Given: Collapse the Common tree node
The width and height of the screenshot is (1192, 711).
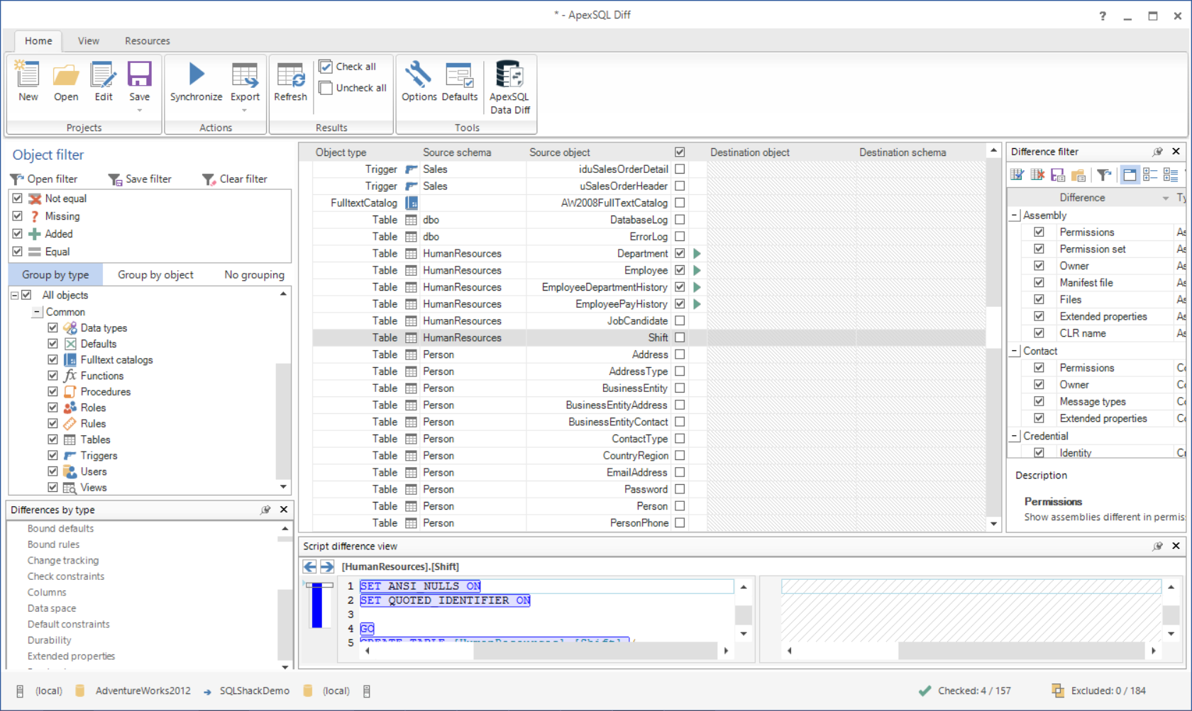Looking at the screenshot, I should click(x=37, y=312).
